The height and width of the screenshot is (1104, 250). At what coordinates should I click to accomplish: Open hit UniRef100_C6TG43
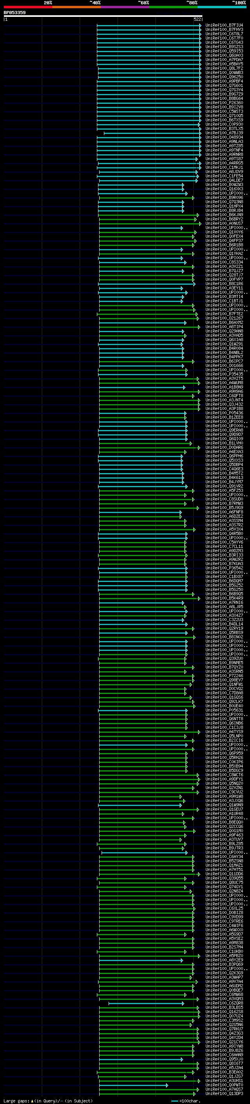(x=224, y=42)
